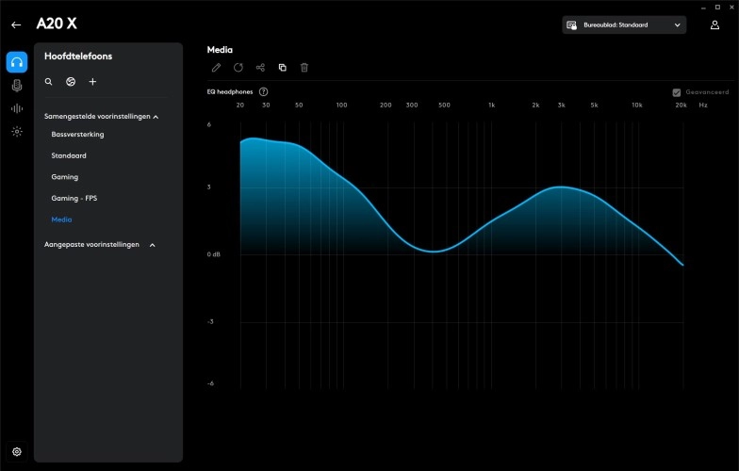Click the EQ curve peak near 3k
Viewport: 739px width, 471px height.
coord(561,187)
